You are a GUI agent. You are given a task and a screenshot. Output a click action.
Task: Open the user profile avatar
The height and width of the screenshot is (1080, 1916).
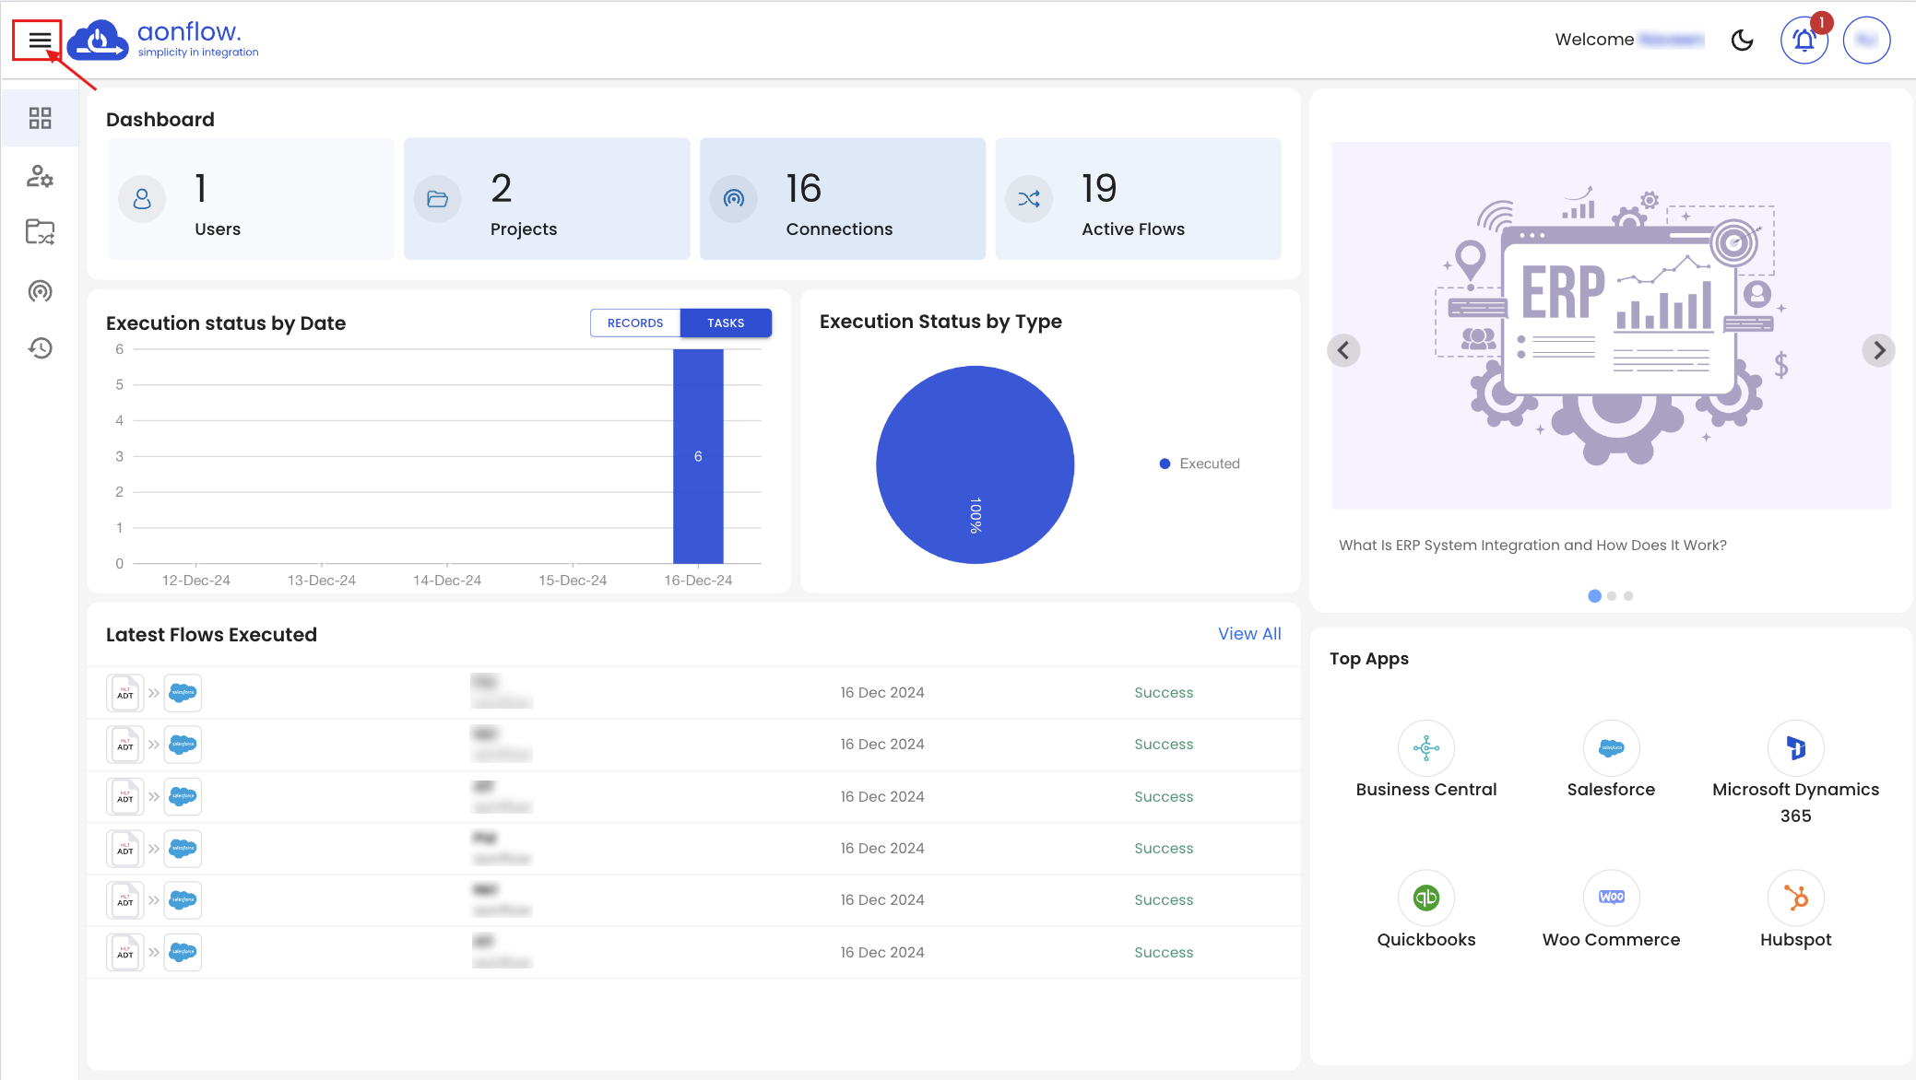1866,41
